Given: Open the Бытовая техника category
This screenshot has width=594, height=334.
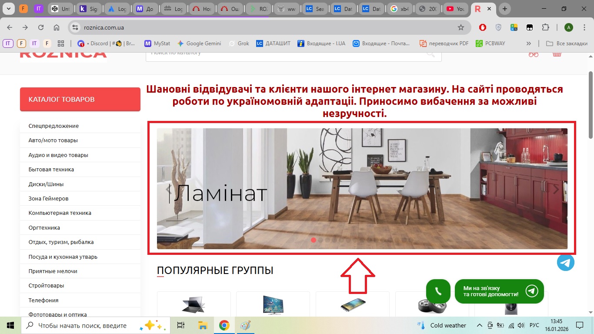Looking at the screenshot, I should coord(51,170).
